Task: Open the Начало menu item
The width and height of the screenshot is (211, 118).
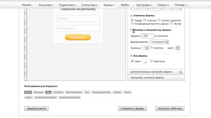Action: tap(27, 5)
